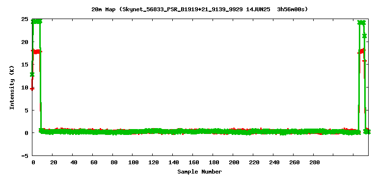
Task: Click the 0 label on sample axis
Action: pyautogui.click(x=33, y=162)
